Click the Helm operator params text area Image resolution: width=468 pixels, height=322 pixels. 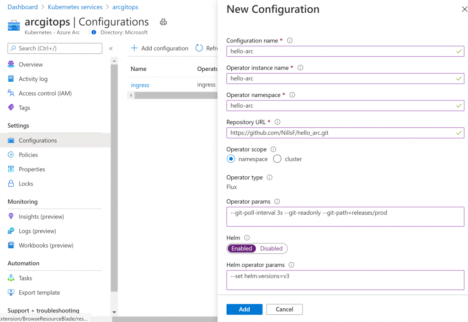pyautogui.click(x=346, y=280)
